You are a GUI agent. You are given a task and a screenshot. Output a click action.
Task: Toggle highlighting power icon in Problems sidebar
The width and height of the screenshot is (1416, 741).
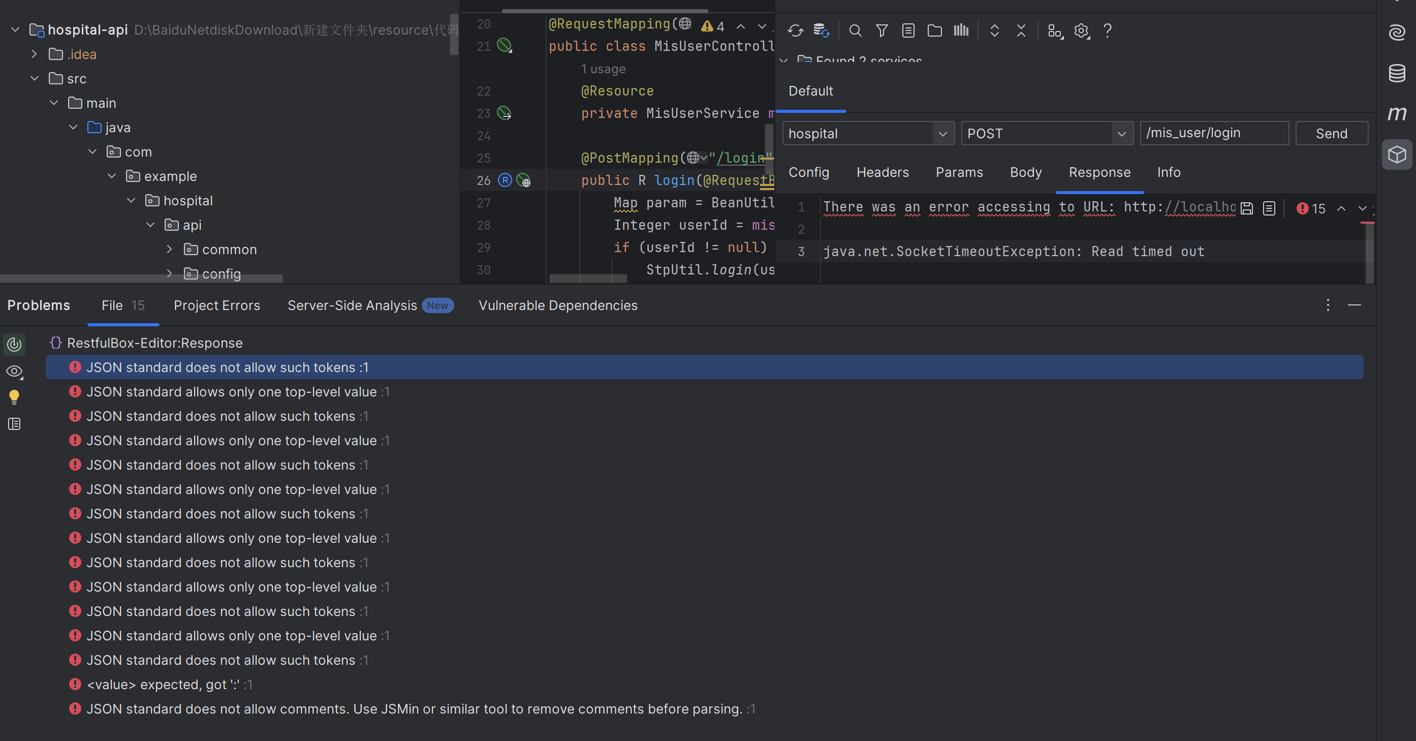[x=14, y=345]
